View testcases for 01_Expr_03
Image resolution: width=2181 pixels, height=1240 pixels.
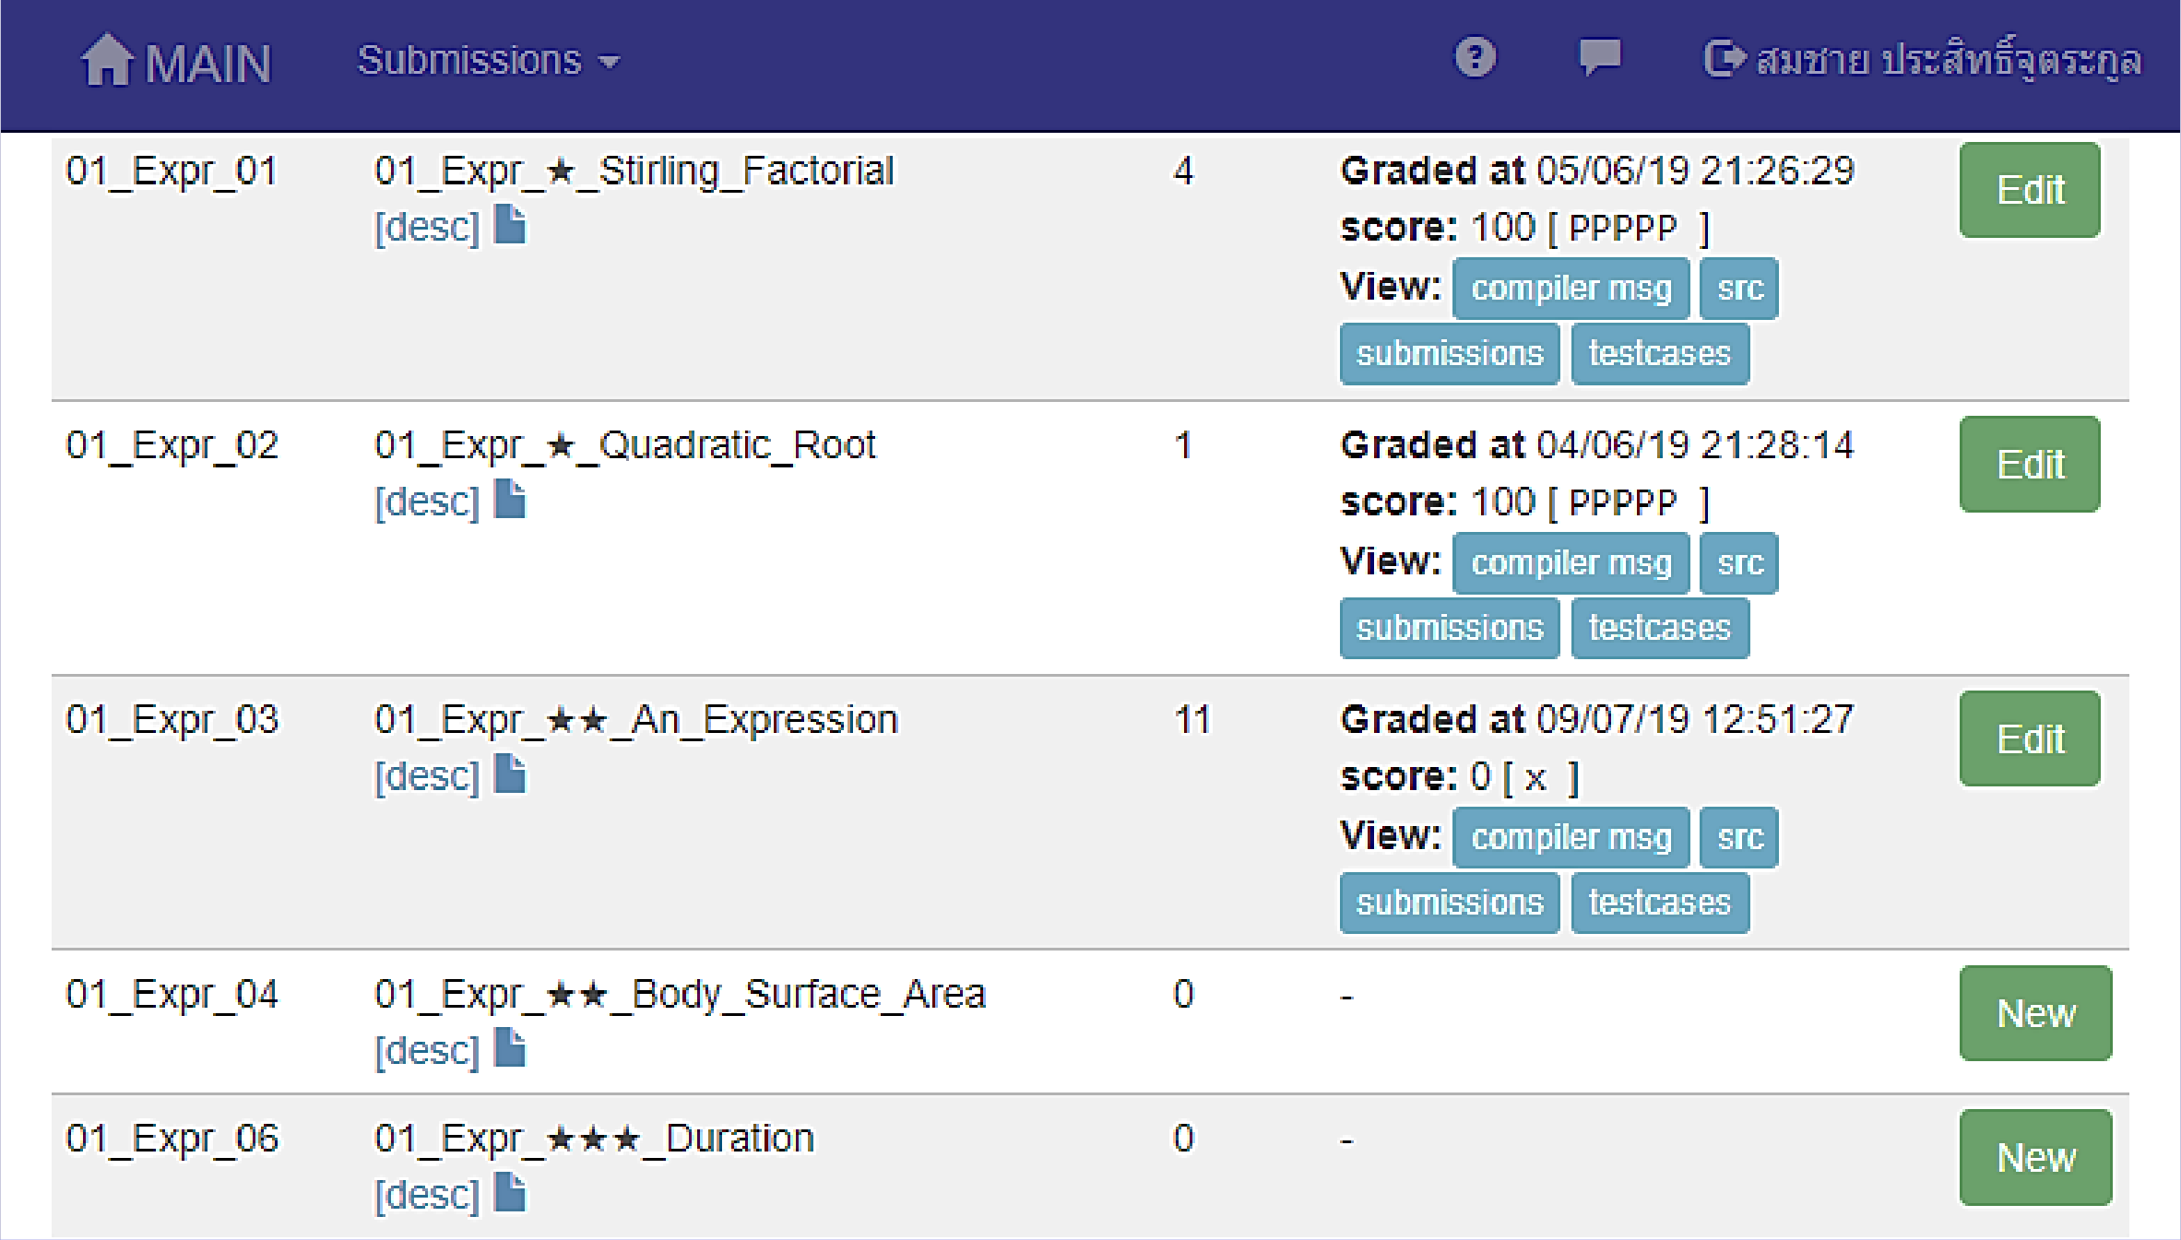[x=1660, y=903]
